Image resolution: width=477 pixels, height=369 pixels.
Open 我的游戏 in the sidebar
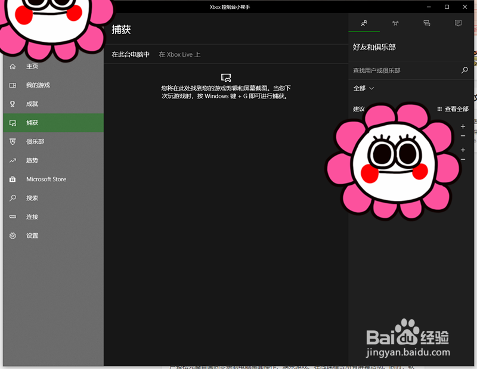(x=53, y=85)
